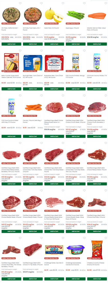Favorite Cheetos Crunchy Cheese Snacks with heart
108x283 pixels.
click(106, 238)
